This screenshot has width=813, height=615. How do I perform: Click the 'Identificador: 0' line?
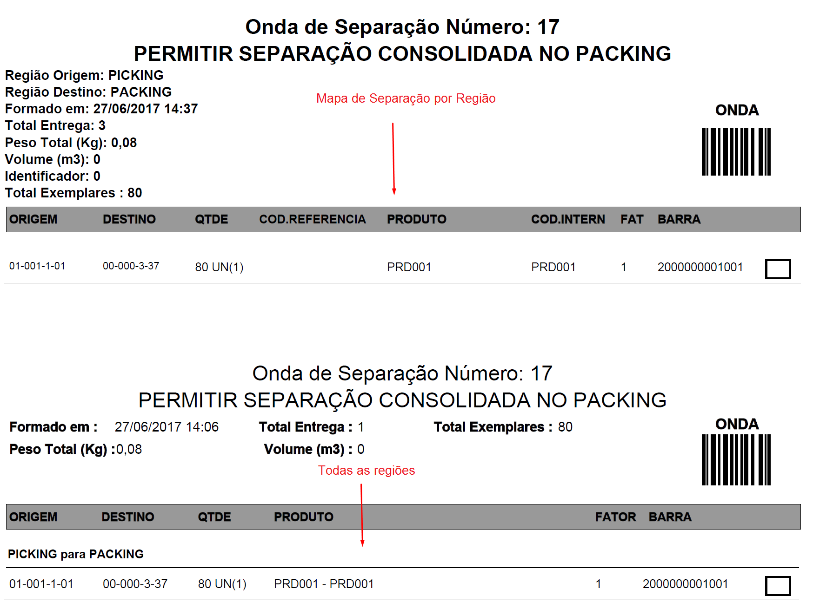[x=53, y=176]
